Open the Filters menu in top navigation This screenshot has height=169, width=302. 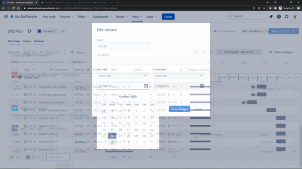pyautogui.click(x=83, y=17)
